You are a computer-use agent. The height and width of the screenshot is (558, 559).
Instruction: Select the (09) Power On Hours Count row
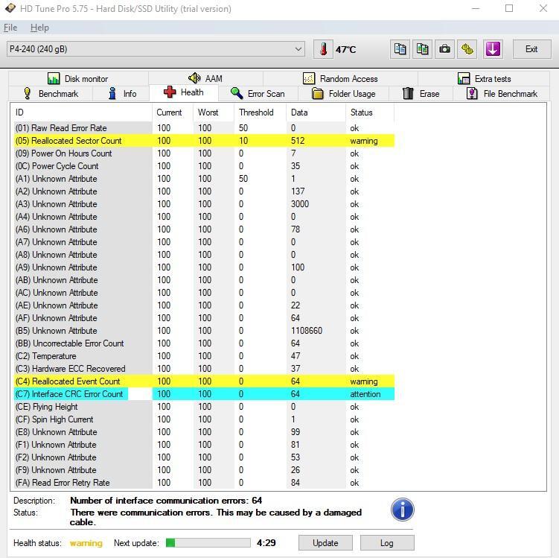(204, 153)
